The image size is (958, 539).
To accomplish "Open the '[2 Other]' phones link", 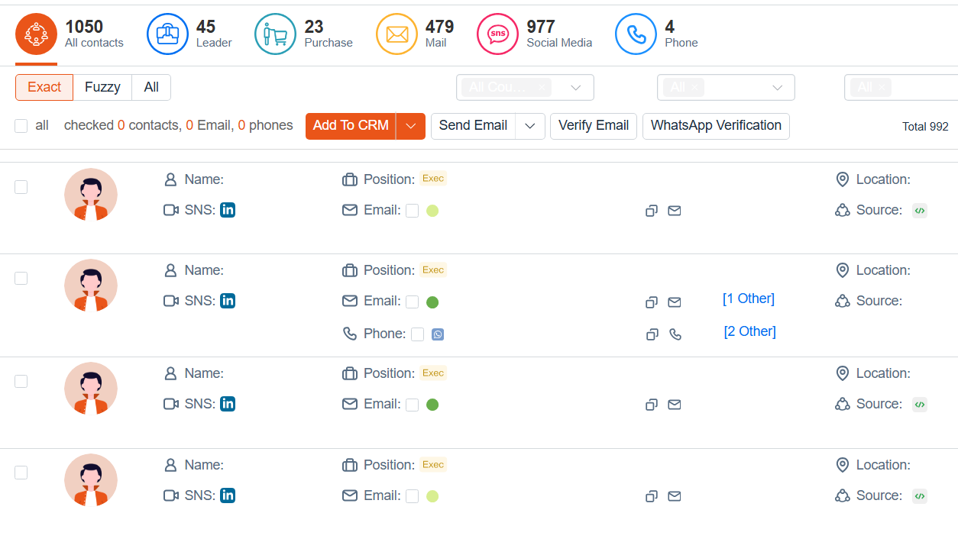I will click(x=750, y=331).
